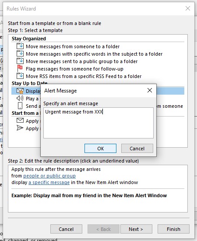Select 'Move messages from someone to a folder'
Screen dimensions: 197x241
point(73,46)
